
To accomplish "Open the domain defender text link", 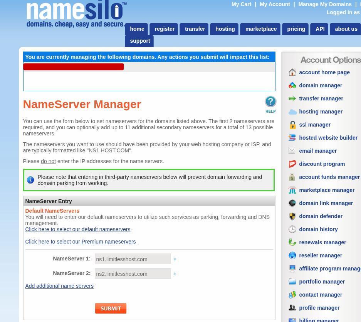I will (x=321, y=216).
